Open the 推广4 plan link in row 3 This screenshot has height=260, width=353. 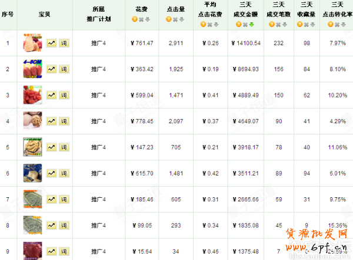coord(98,95)
